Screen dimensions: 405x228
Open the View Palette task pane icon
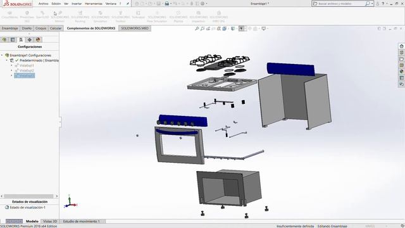coord(401,65)
